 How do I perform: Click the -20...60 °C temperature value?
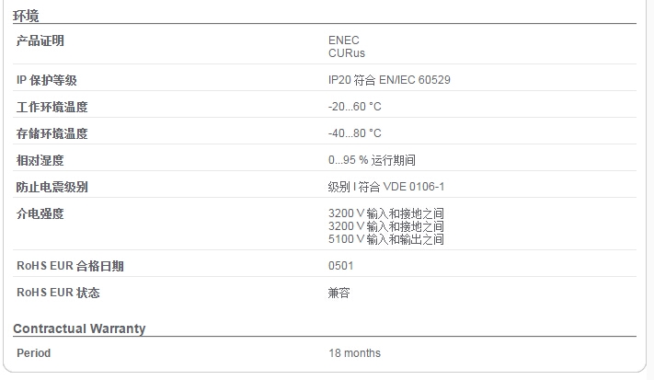(x=355, y=107)
